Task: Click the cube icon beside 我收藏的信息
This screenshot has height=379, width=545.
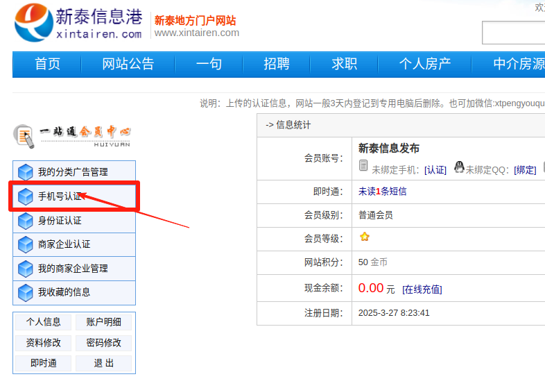Action: 26,293
